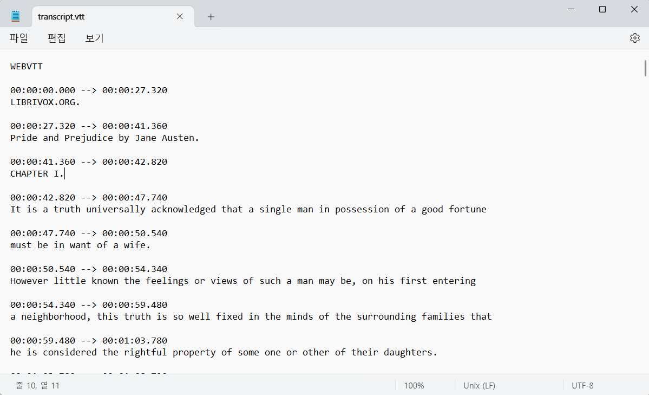Click the WEBVTT header line
This screenshot has width=649, height=395.
27,66
